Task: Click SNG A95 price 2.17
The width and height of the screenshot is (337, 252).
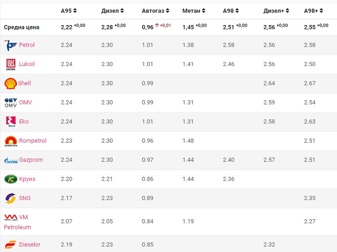Action: pyautogui.click(x=66, y=198)
